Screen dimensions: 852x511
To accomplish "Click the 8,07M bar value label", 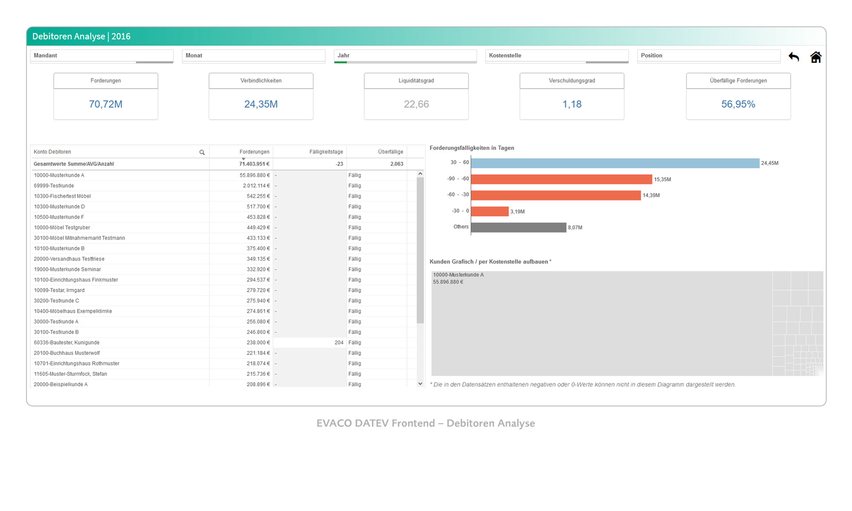I will (x=575, y=228).
